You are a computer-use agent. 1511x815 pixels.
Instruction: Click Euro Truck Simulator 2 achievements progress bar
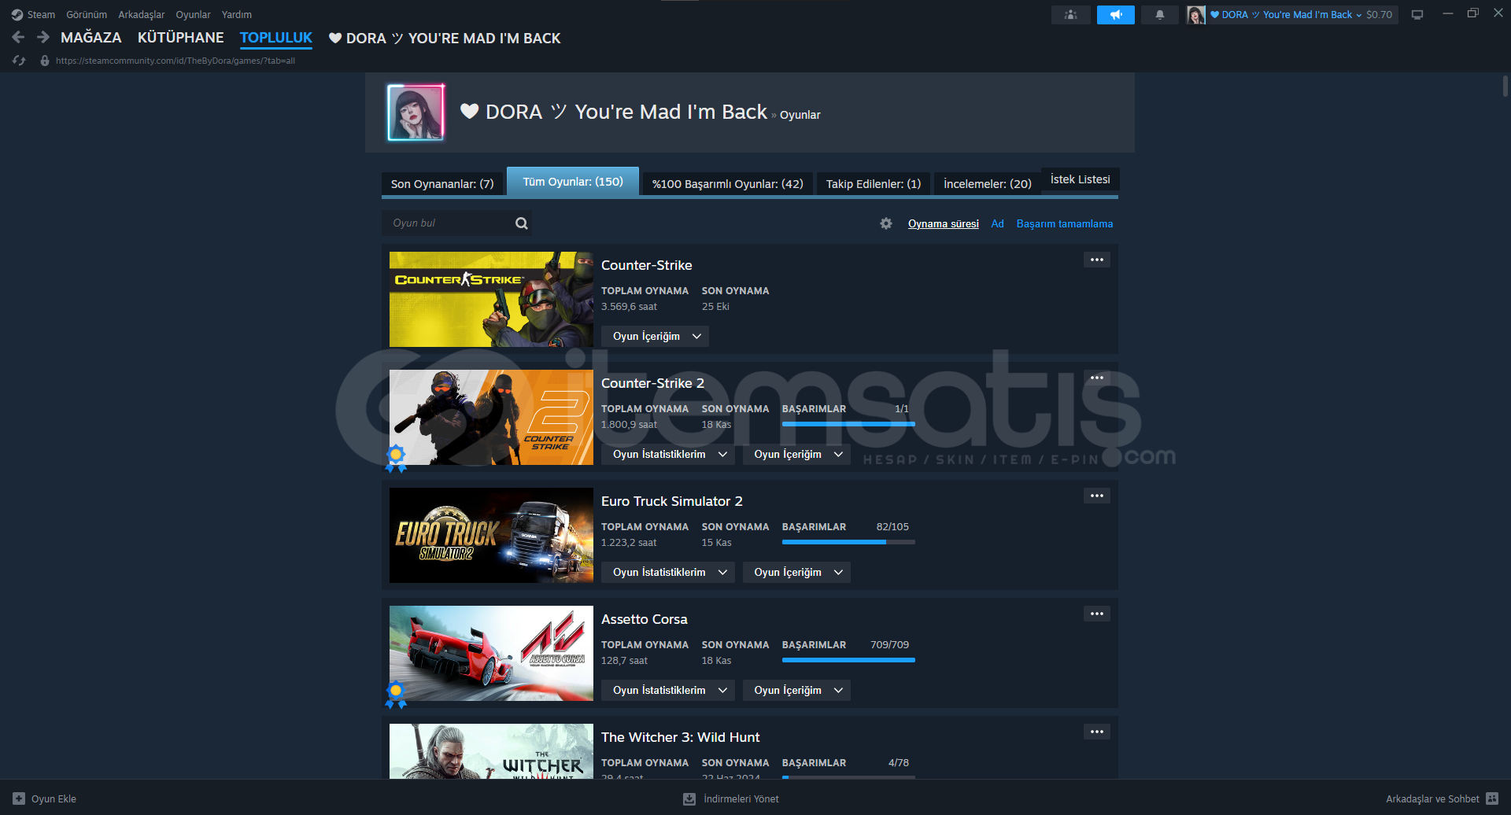pos(848,542)
